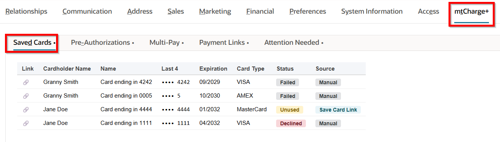Click link icon for card ending 4444
This screenshot has width=500, height=142.
pos(26,110)
